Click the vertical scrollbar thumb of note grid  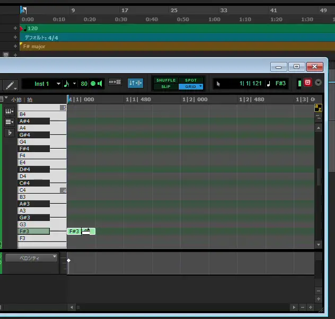coord(318,176)
